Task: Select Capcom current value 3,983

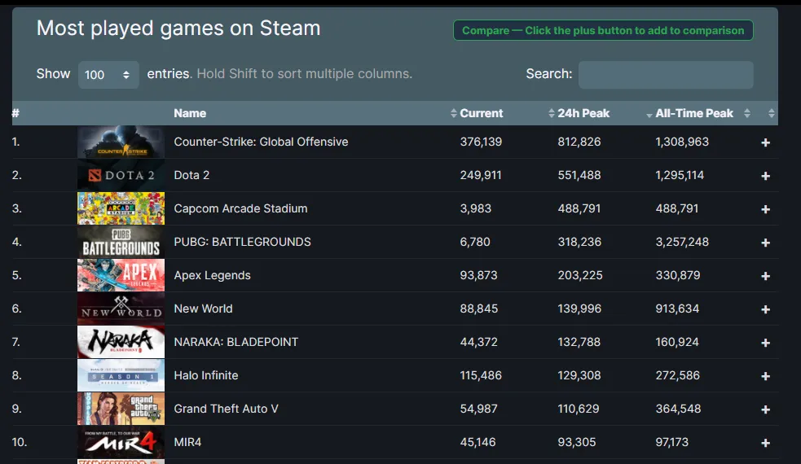Action: pyautogui.click(x=475, y=208)
